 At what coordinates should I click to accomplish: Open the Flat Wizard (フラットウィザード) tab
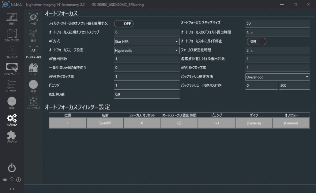[x=12, y=69]
